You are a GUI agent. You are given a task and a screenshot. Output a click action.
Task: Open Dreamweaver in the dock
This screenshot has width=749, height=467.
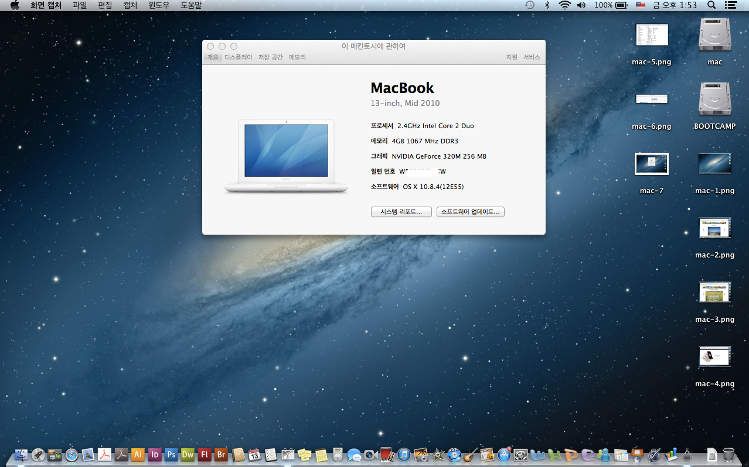pos(188,455)
